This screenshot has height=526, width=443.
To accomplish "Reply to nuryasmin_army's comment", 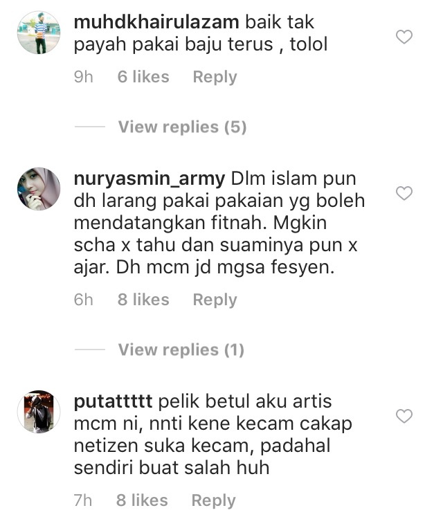I will (215, 300).
